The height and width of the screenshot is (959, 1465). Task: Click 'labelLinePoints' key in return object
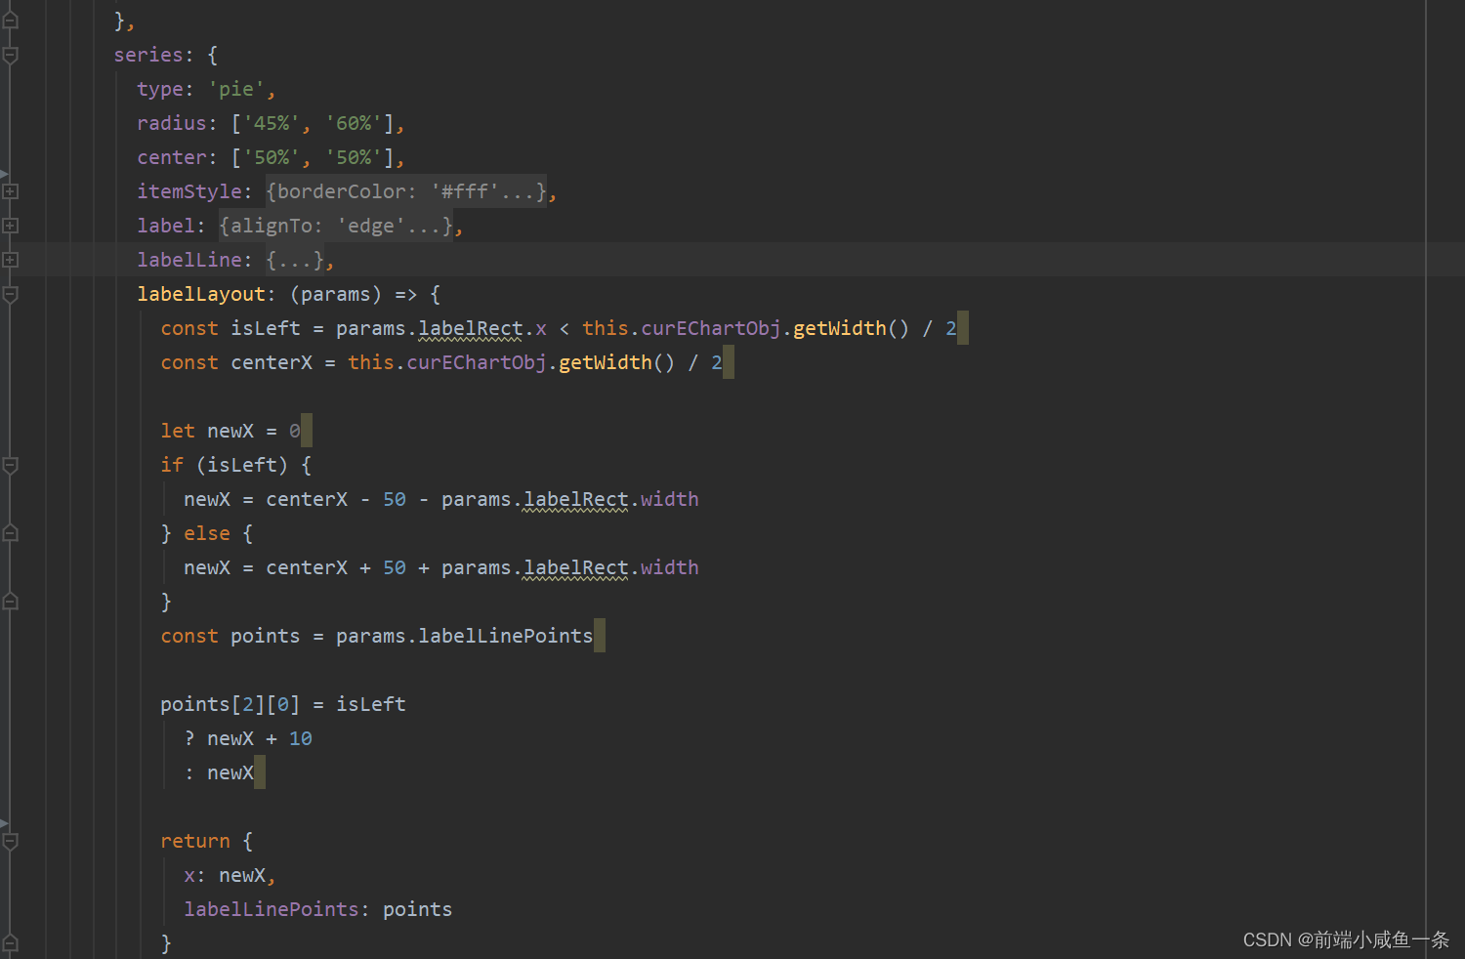[272, 909]
